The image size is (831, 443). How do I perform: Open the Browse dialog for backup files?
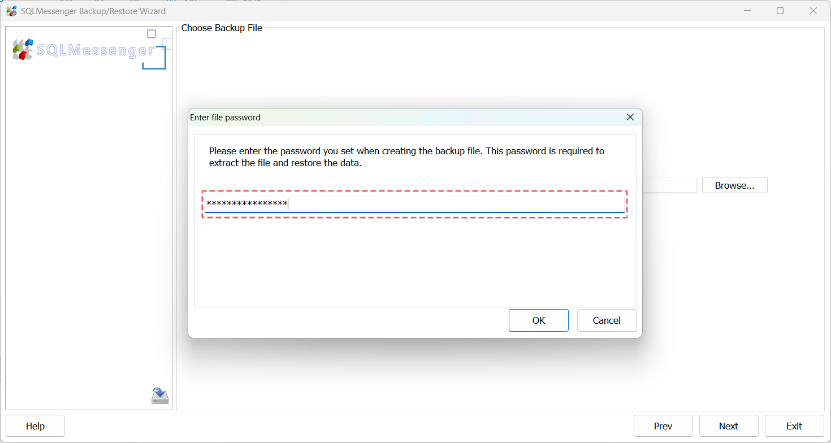click(734, 185)
